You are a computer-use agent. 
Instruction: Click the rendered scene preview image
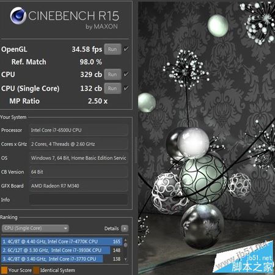tap(207, 137)
